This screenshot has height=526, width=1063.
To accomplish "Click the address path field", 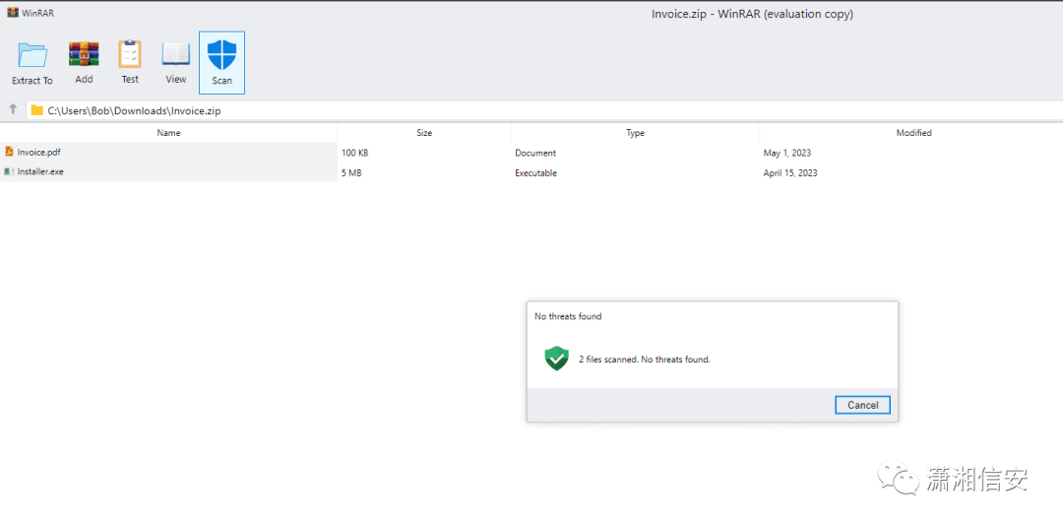I will point(544,110).
